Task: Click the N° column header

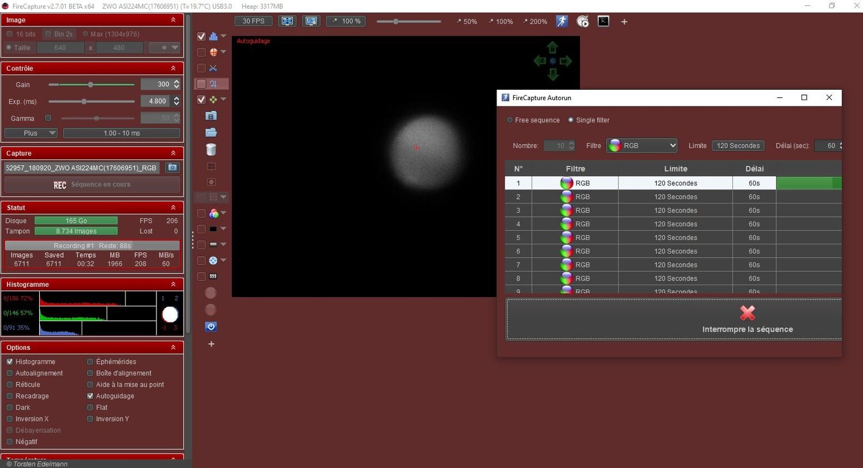Action: pos(518,169)
